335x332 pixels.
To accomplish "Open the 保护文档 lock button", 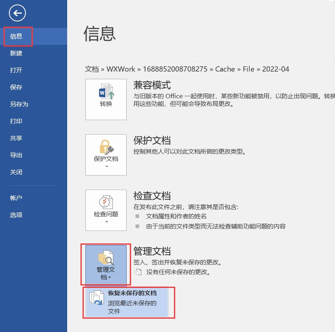I will (x=106, y=155).
